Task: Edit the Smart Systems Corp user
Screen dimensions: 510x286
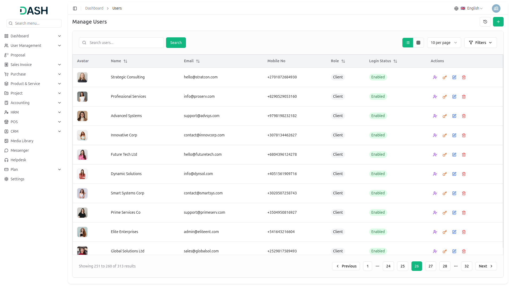Action: [454, 193]
